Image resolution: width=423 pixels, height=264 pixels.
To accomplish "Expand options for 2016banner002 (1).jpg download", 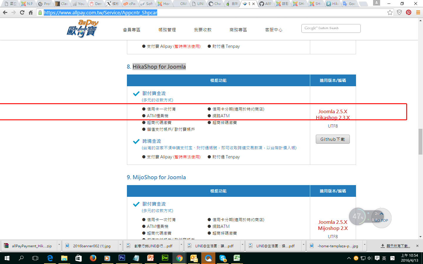I will (120, 246).
